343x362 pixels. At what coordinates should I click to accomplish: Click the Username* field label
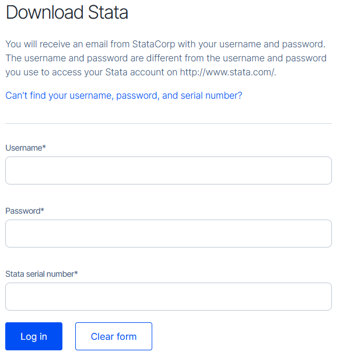[26, 148]
